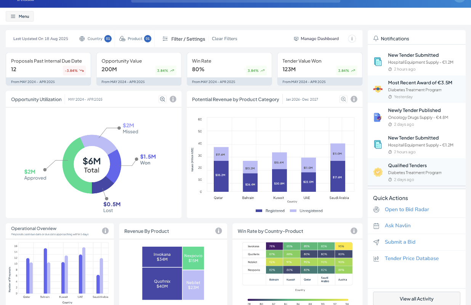The height and width of the screenshot is (305, 471).
Task: Click the Operational Overview info icon
Action: [106, 231]
